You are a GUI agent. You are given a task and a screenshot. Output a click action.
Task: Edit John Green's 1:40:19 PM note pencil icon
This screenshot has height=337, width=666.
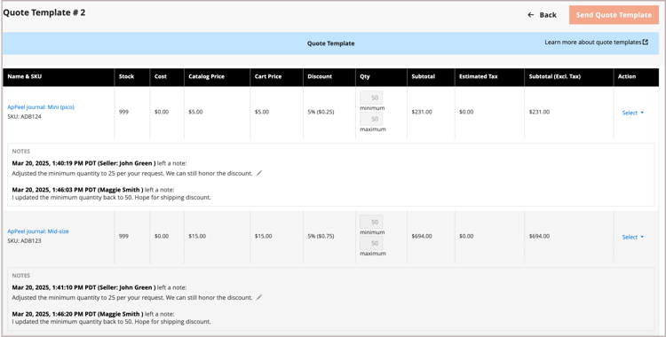point(259,173)
